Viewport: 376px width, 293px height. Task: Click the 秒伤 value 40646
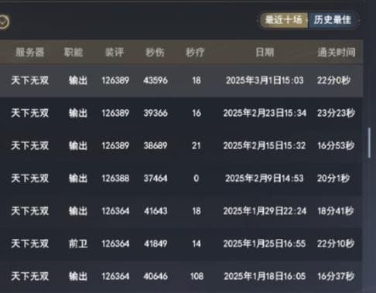point(156,277)
